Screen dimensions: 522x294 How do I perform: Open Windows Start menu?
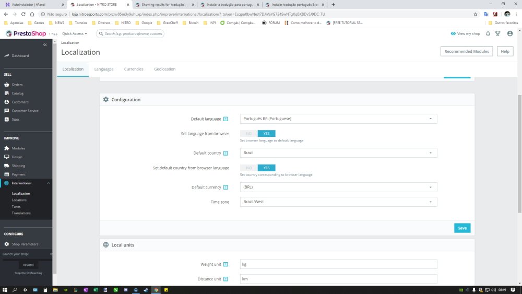5,290
